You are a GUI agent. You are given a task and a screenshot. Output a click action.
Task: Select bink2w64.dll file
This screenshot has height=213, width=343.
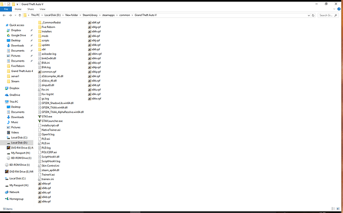47,58
